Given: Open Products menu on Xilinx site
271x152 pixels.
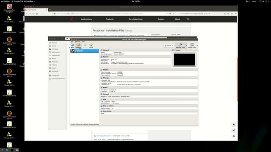Looking at the screenshot, I should tap(110, 19).
